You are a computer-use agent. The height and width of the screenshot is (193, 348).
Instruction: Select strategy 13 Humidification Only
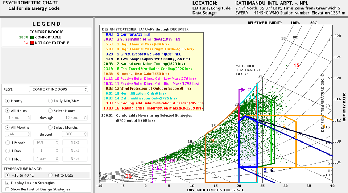tap(136, 94)
